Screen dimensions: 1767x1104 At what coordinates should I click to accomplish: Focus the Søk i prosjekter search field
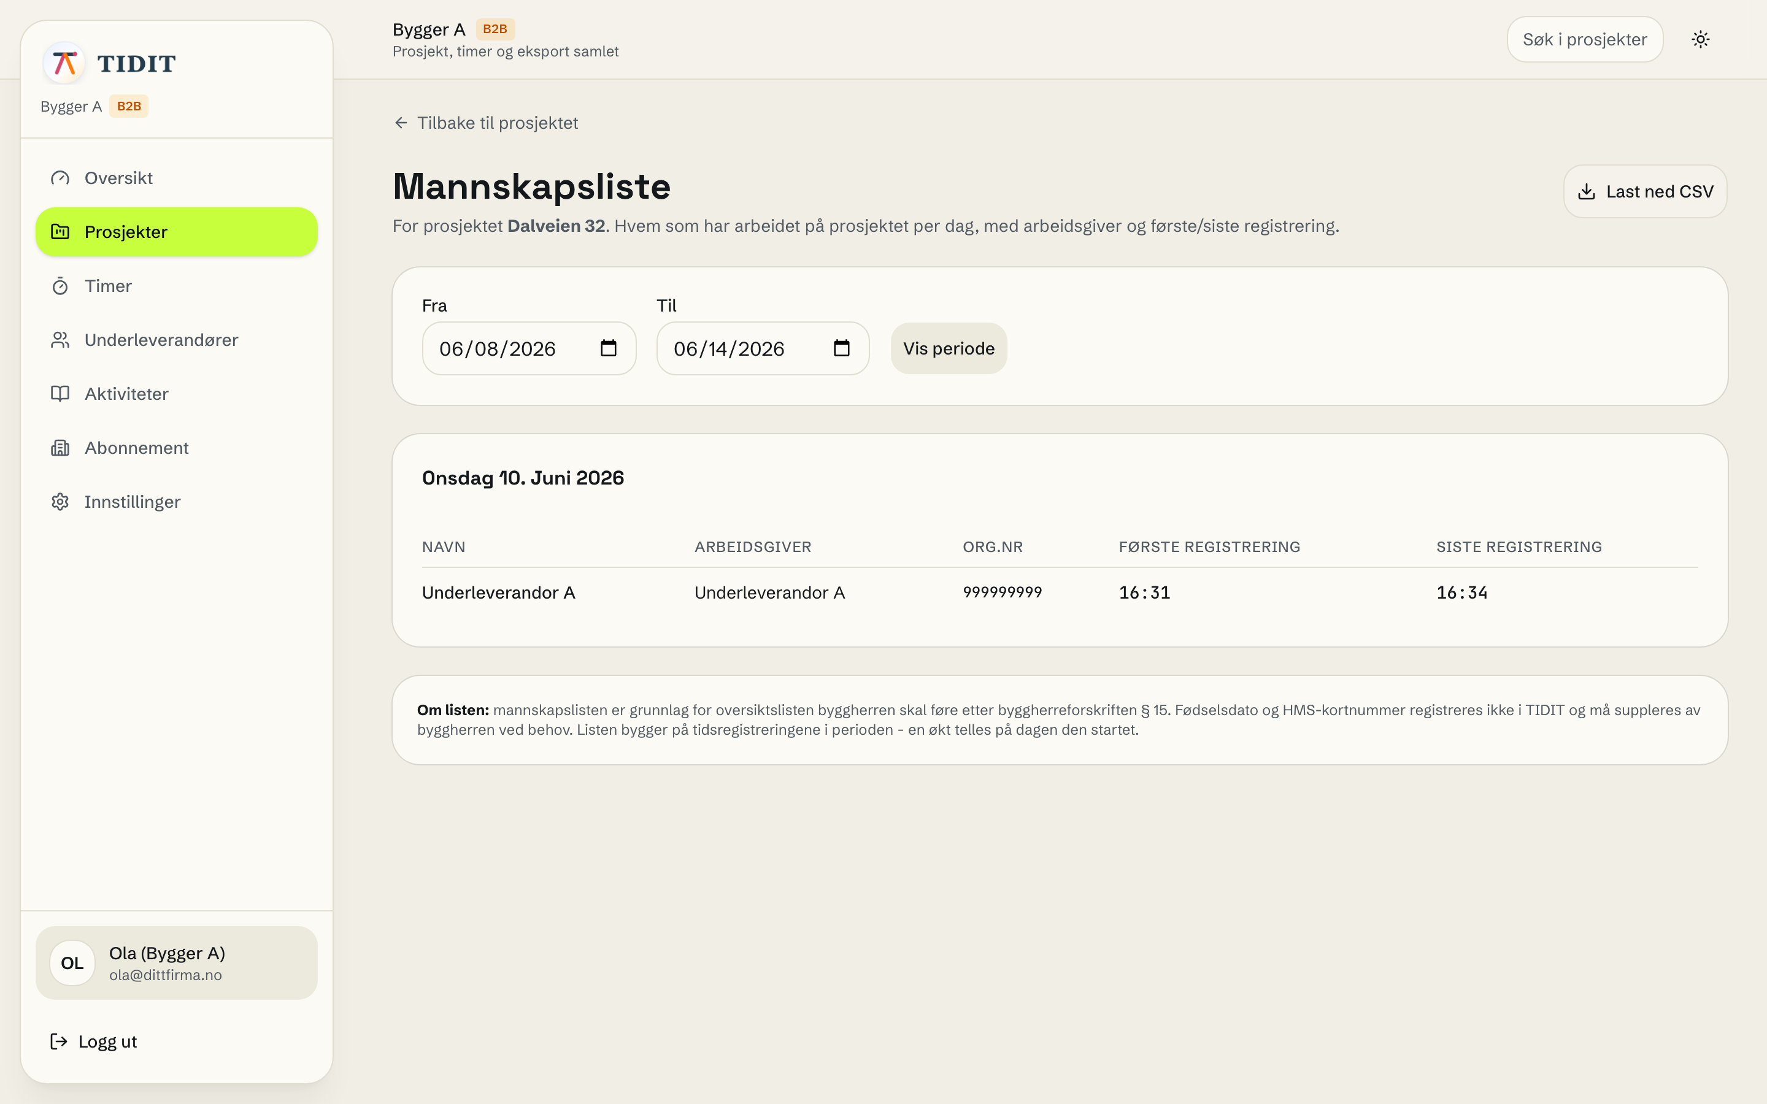click(x=1584, y=39)
